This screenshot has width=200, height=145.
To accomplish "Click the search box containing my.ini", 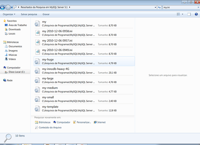I will [180, 8].
